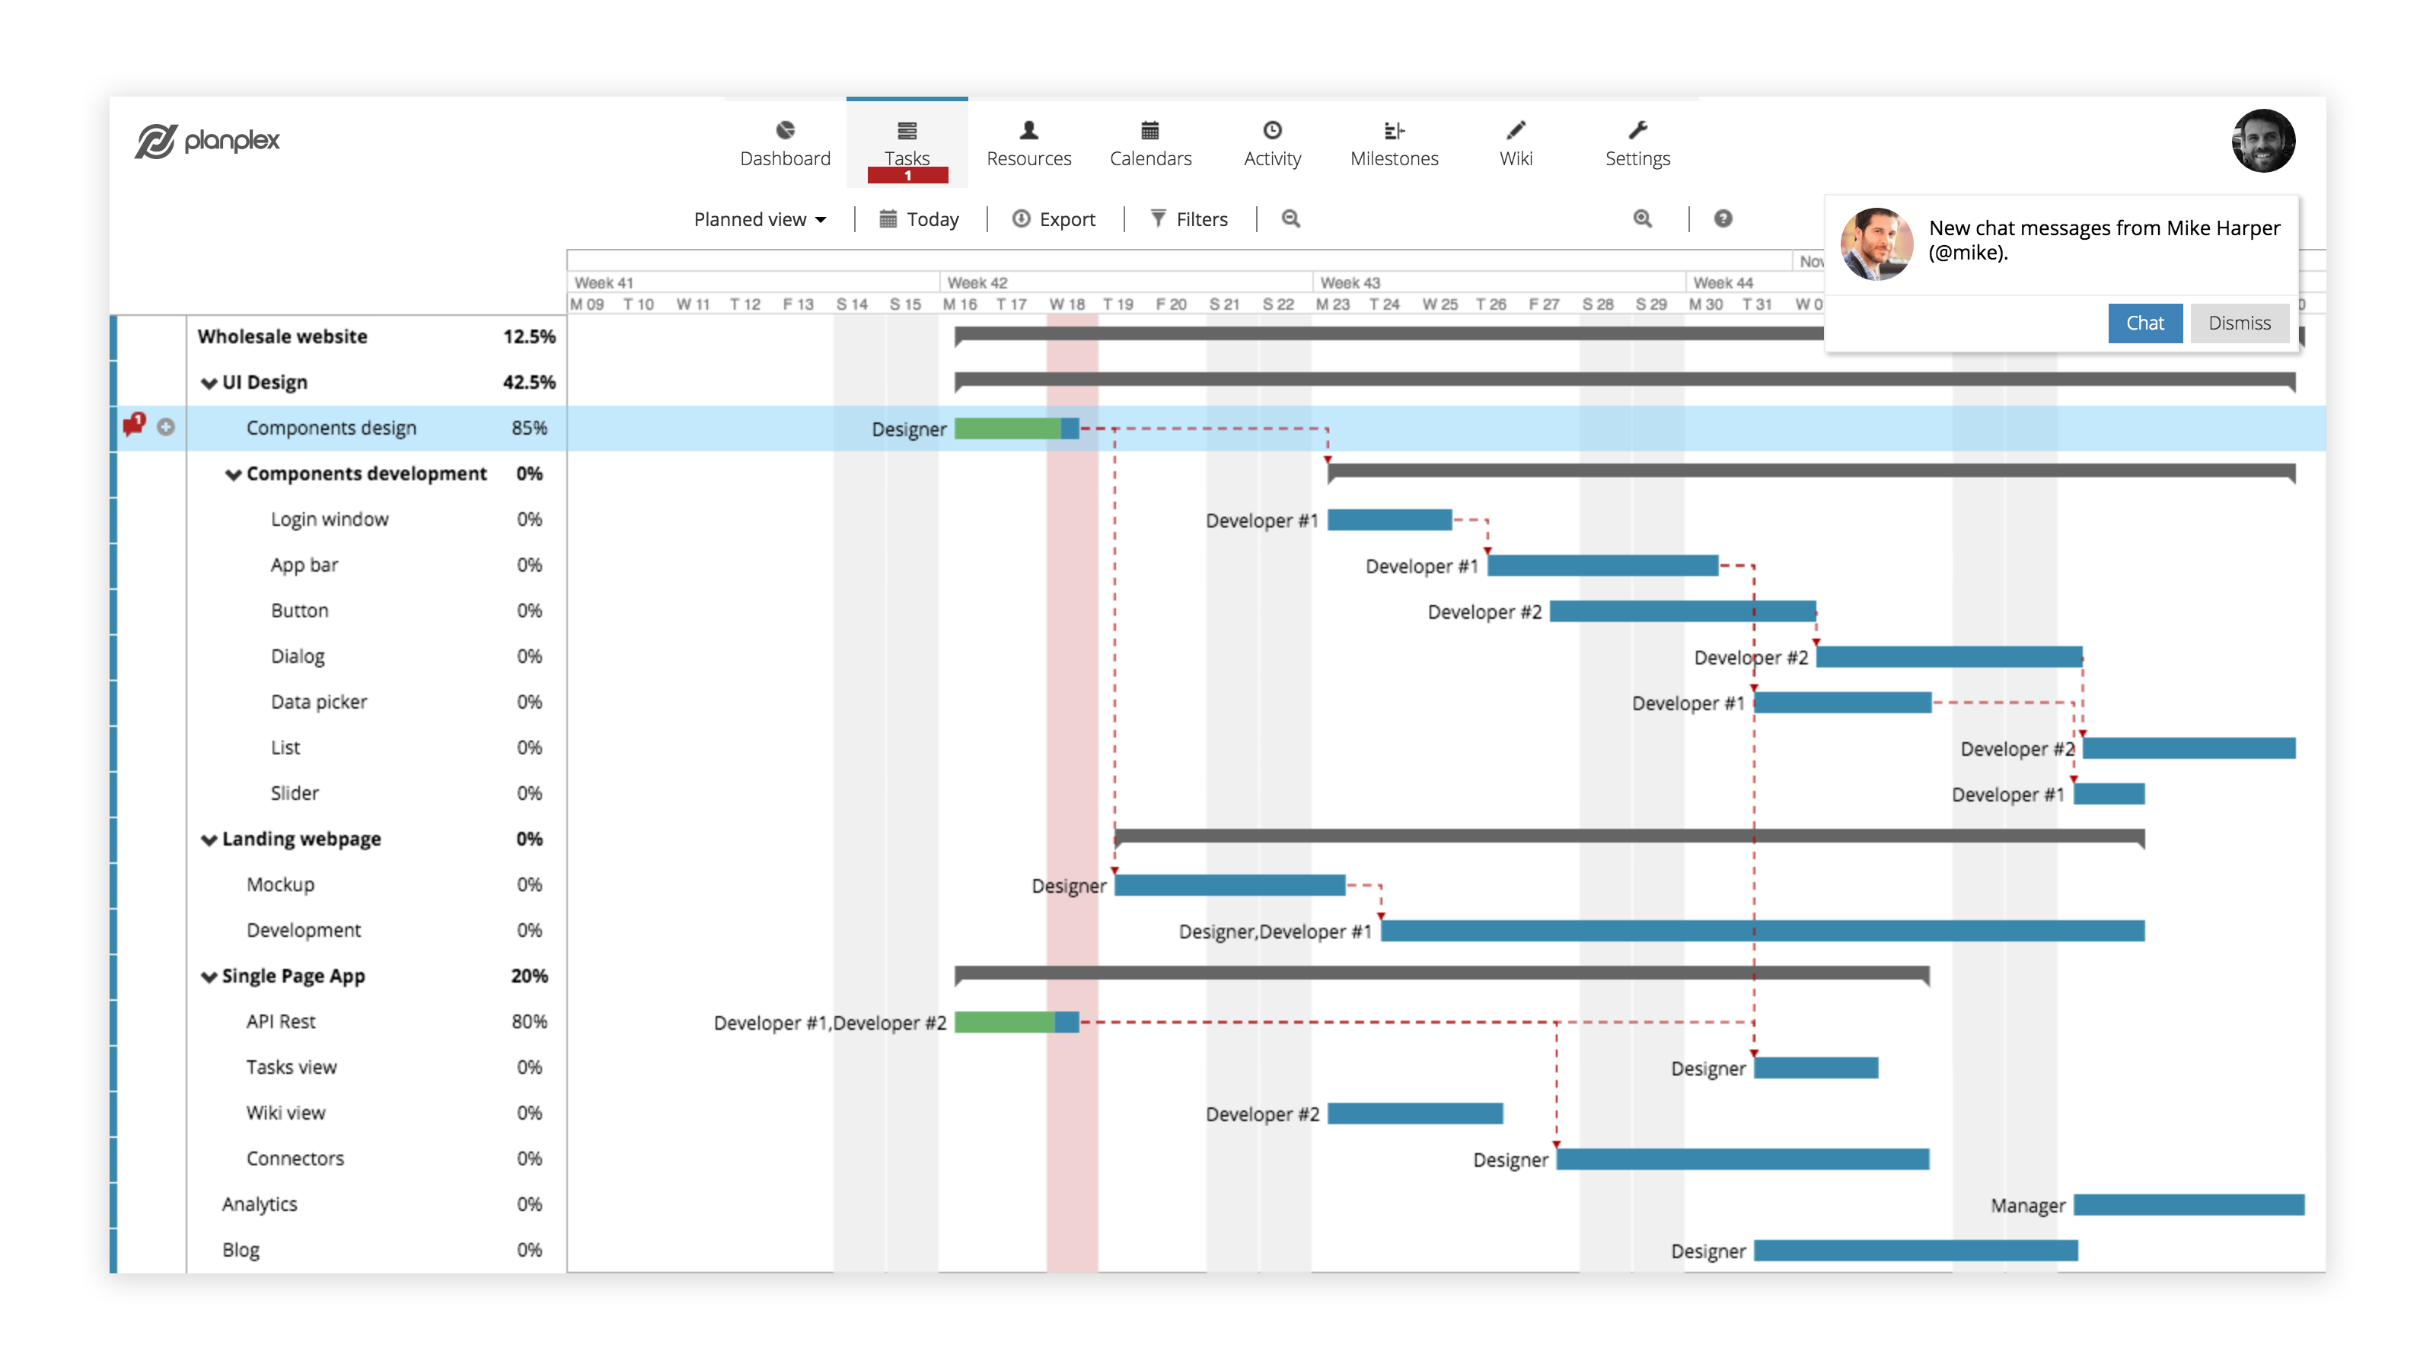Screen dimensions: 2436x1370
Task: Open Components design comment notification icon
Action: 134,425
